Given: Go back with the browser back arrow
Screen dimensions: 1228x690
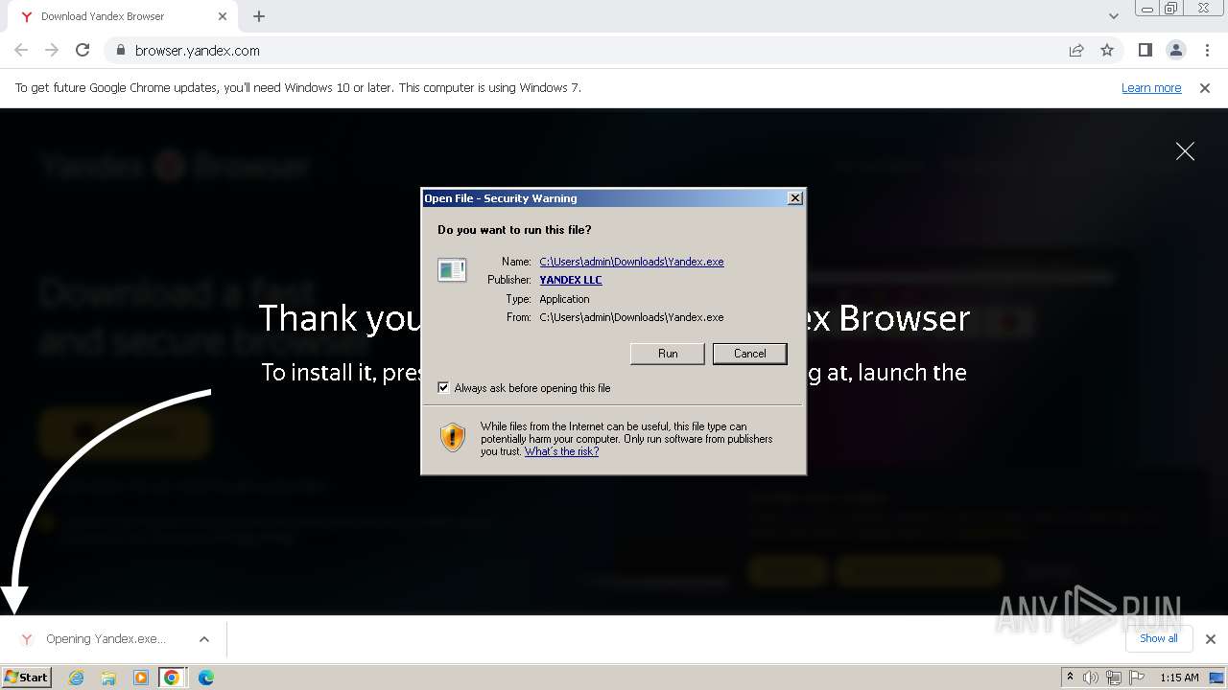Looking at the screenshot, I should click(x=21, y=51).
